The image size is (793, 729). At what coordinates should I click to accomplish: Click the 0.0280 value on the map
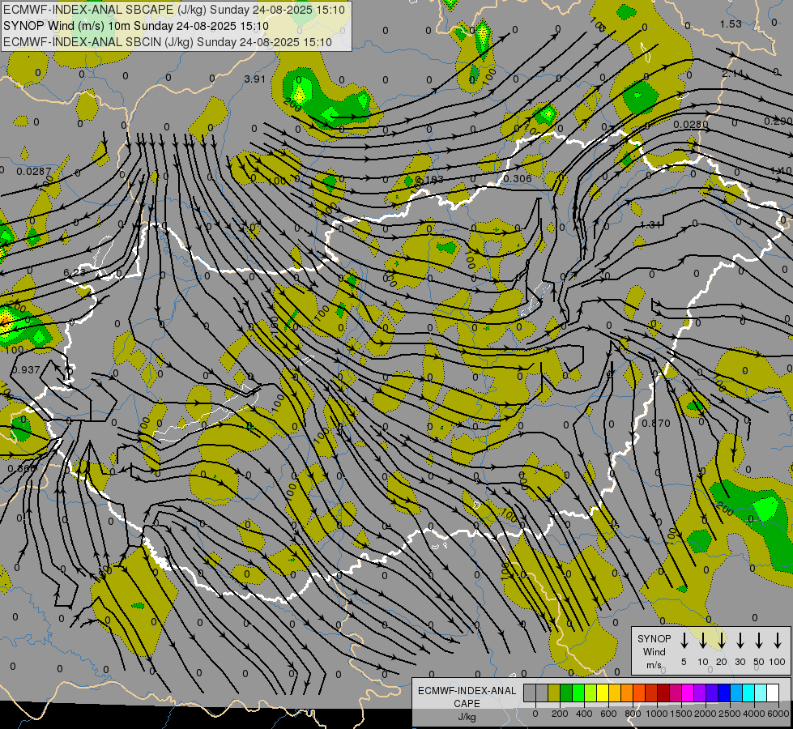pyautogui.click(x=691, y=124)
